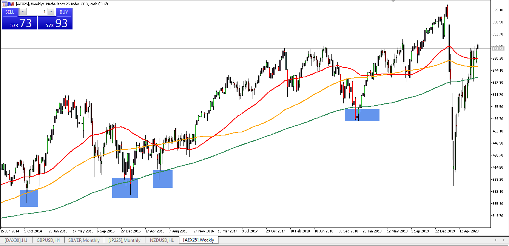The height and width of the screenshot is (246, 509).
Task: Click the trade volume input field
Action: coord(37,12)
